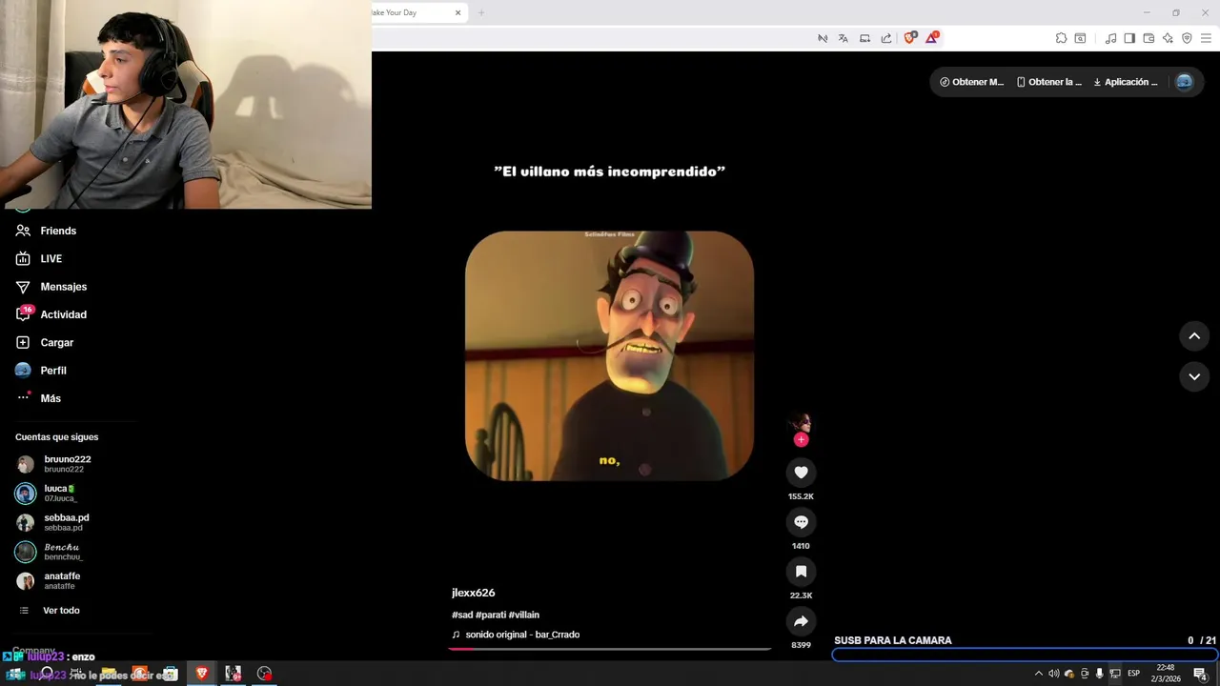Open the volume speaker tray icon
This screenshot has width=1220, height=686.
tap(1053, 674)
